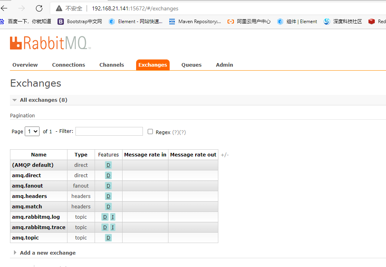Image resolution: width=386 pixels, height=267 pixels.
Task: Click the D durability icon on amq.direct row
Action: click(x=108, y=175)
